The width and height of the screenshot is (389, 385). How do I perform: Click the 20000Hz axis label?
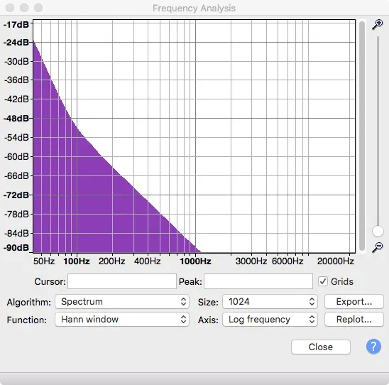336,261
